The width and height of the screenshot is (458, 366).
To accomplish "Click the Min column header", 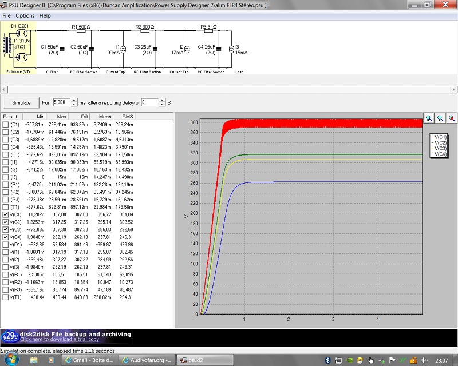I will point(34,117).
